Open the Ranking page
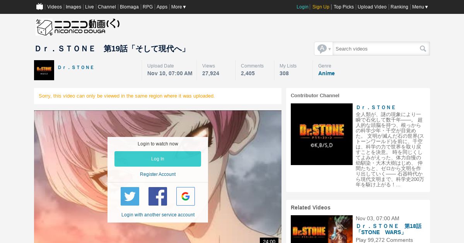The height and width of the screenshot is (243, 464). pos(399,7)
